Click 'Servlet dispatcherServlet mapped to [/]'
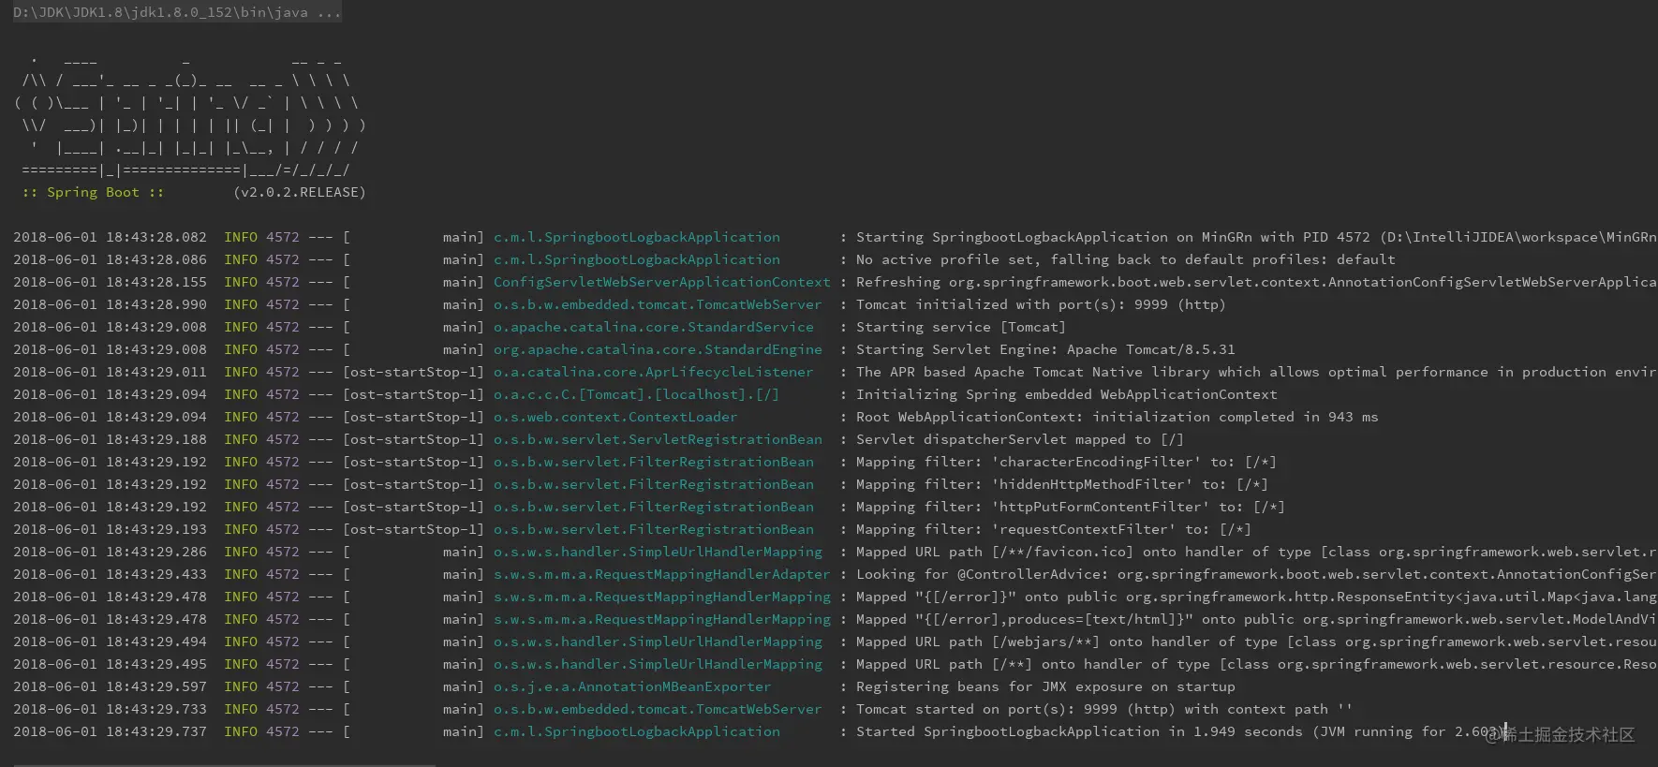Viewport: 1658px width, 767px height. click(1020, 439)
